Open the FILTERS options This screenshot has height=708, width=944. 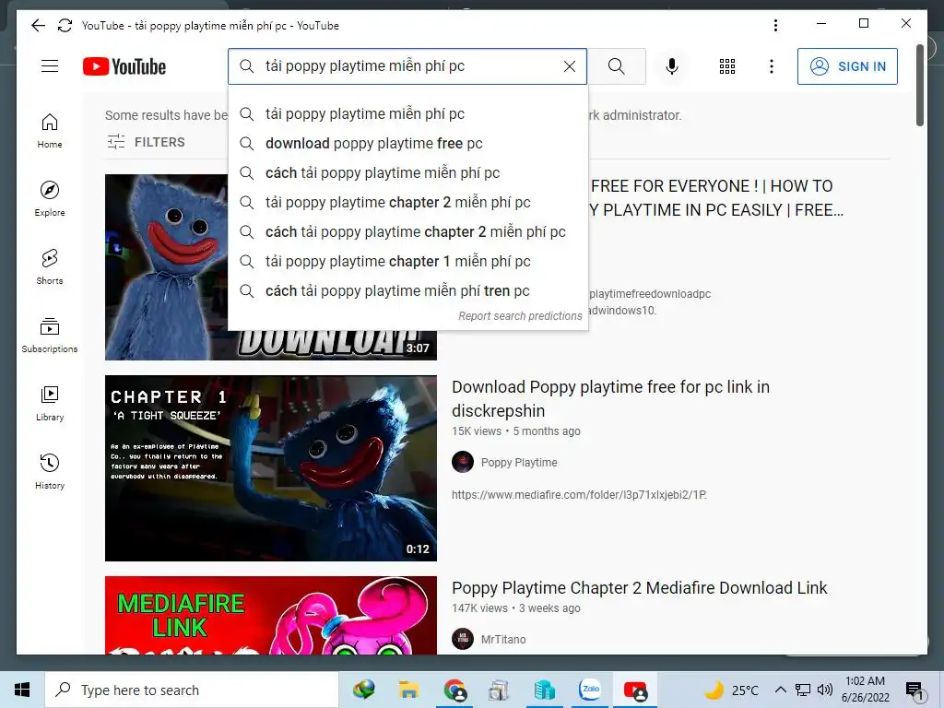click(146, 142)
